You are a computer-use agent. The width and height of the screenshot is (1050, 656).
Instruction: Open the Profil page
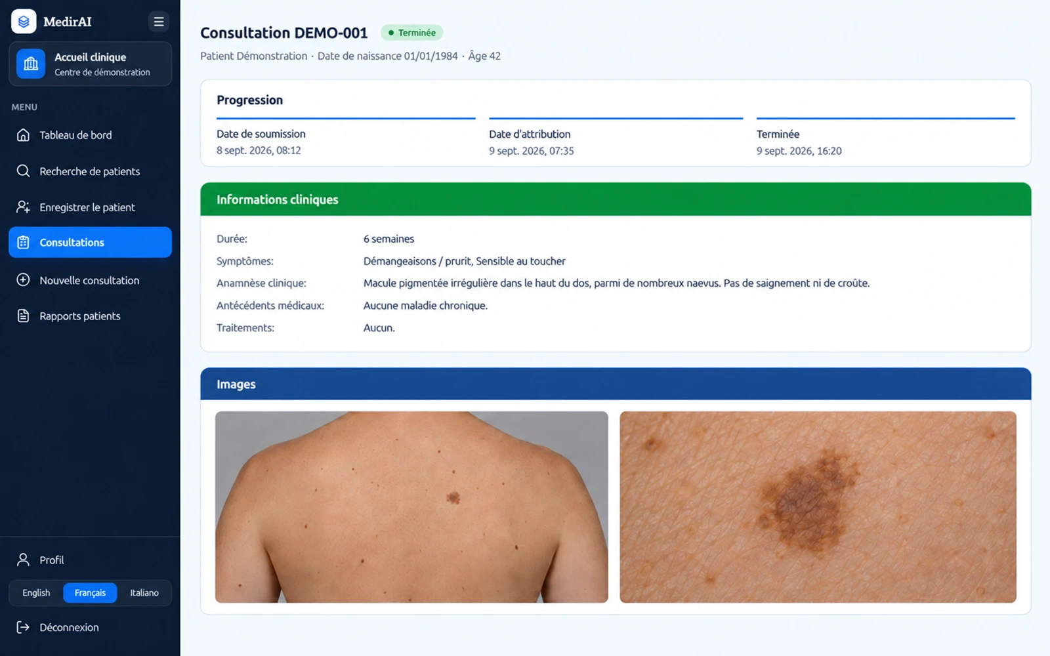[x=90, y=560]
